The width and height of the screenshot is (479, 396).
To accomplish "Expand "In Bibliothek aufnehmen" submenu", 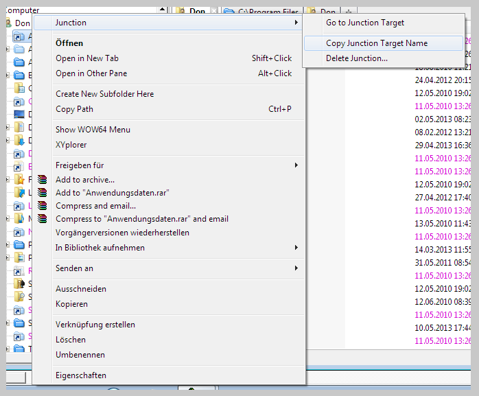I will (x=296, y=248).
